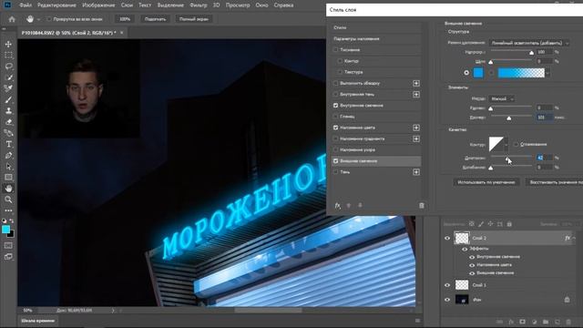Hide Слой 1 layer visibility eye
This screenshot has height=328, width=583.
[x=447, y=285]
